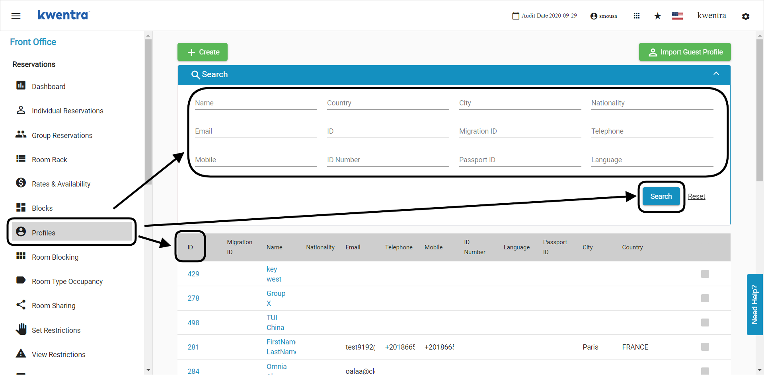Open the hamburger navigation menu
The width and height of the screenshot is (764, 375).
click(16, 16)
